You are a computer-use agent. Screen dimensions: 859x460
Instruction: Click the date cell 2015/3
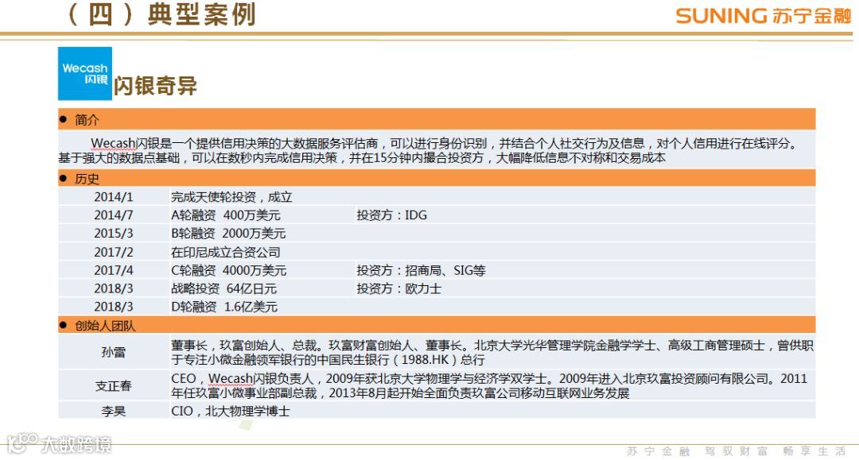pyautogui.click(x=114, y=233)
